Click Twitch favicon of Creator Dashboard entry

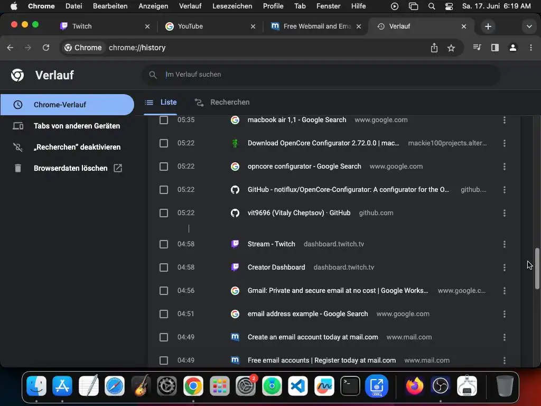click(x=235, y=267)
